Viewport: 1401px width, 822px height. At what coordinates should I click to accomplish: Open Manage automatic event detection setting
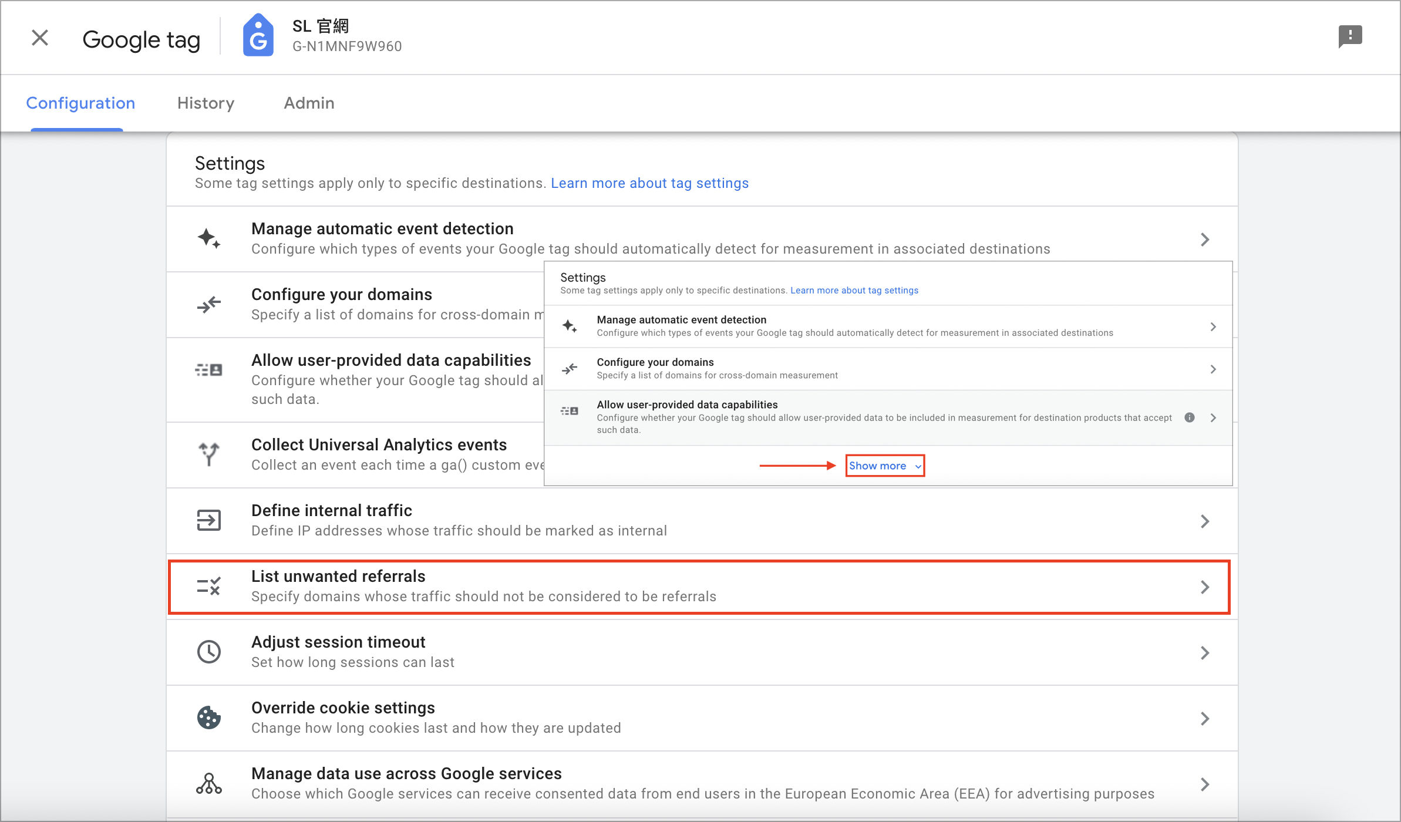tap(702, 239)
